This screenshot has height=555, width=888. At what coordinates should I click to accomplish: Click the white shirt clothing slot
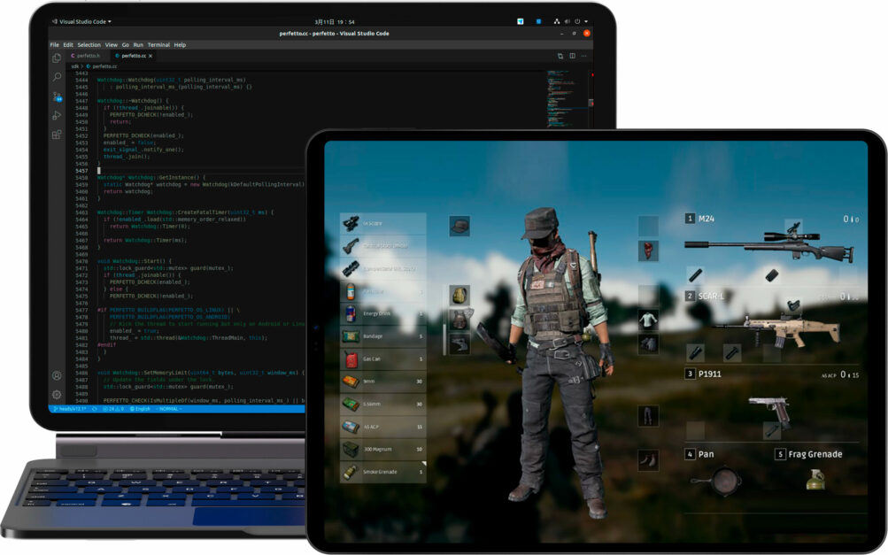[x=648, y=320]
